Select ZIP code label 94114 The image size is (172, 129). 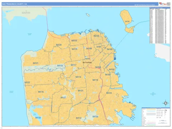(x=78, y=77)
